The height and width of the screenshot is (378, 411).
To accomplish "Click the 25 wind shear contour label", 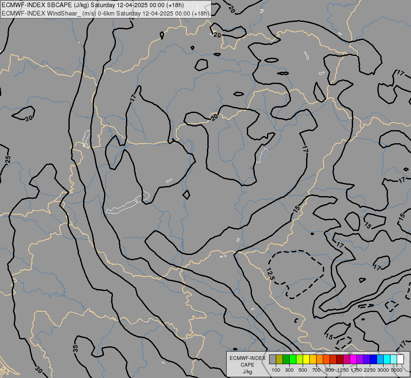I will coord(8,159).
